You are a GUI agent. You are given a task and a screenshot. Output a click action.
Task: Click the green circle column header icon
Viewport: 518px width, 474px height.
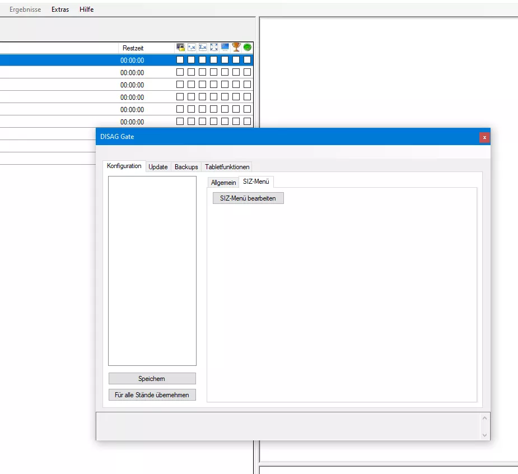click(247, 48)
